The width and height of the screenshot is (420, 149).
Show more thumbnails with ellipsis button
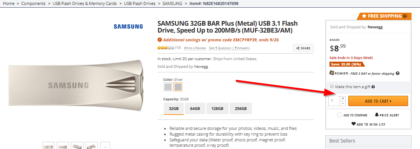coord(105,146)
